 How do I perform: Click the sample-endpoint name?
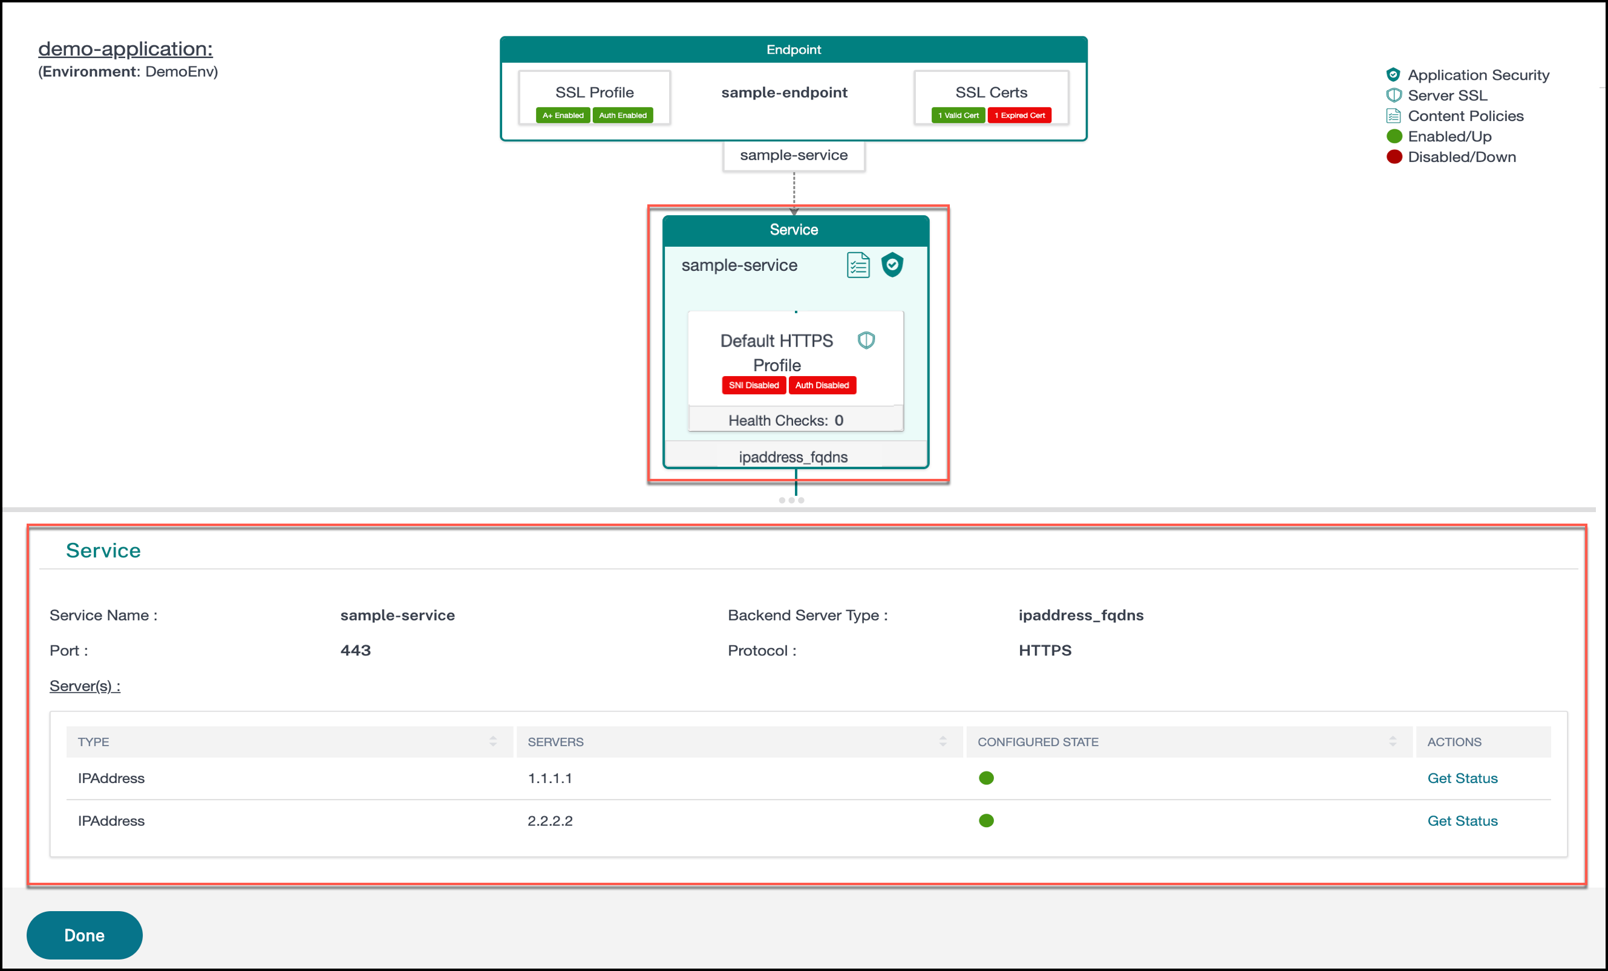[x=785, y=93]
